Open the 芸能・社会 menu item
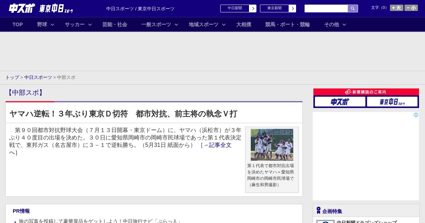The height and width of the screenshot is (223, 425). pos(115,24)
